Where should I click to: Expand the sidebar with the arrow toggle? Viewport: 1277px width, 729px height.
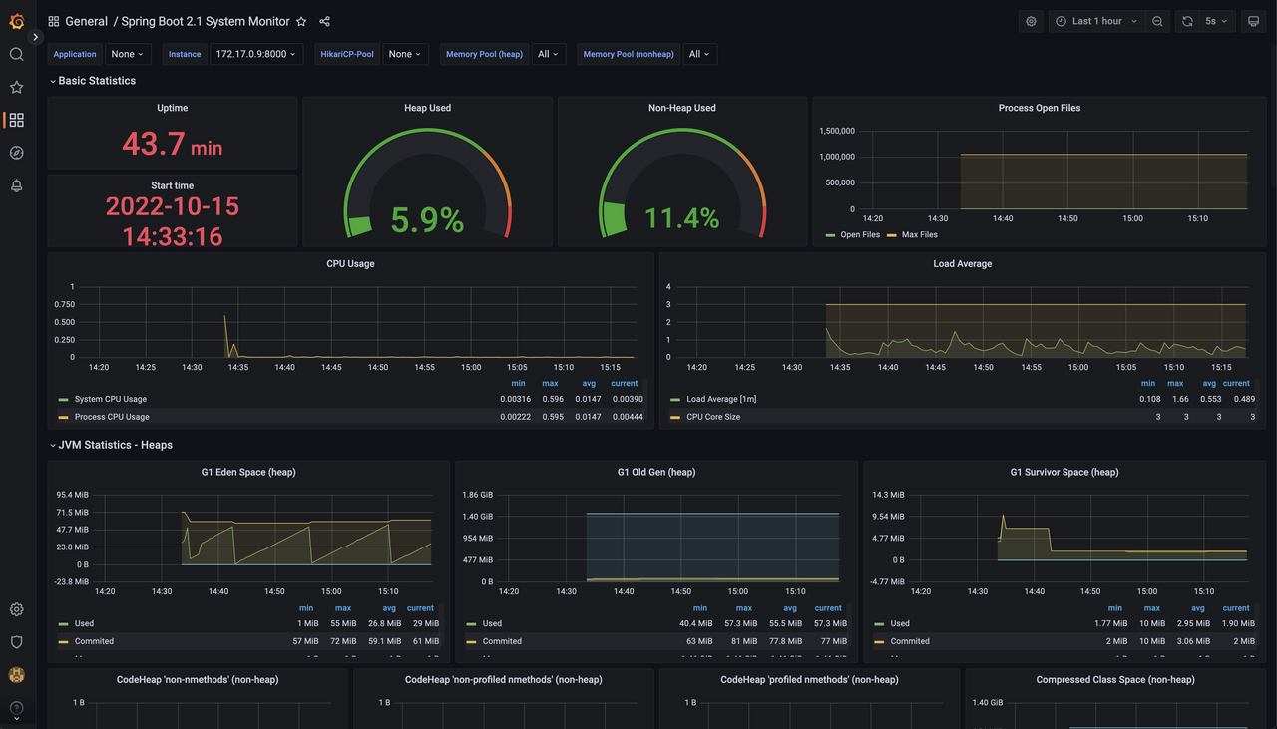pos(36,37)
